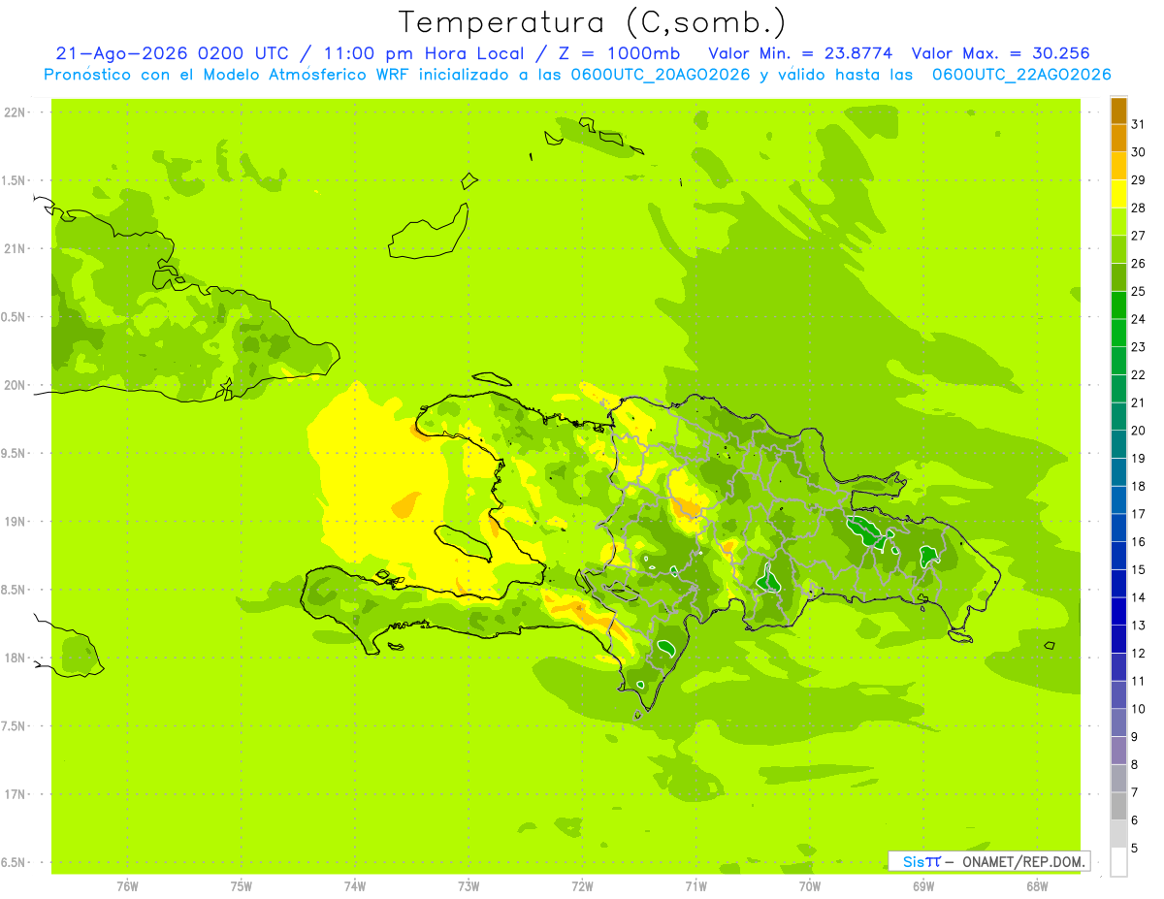This screenshot has width=1164, height=899.
Task: Click the "75W" longitude axis label
Action: (241, 885)
